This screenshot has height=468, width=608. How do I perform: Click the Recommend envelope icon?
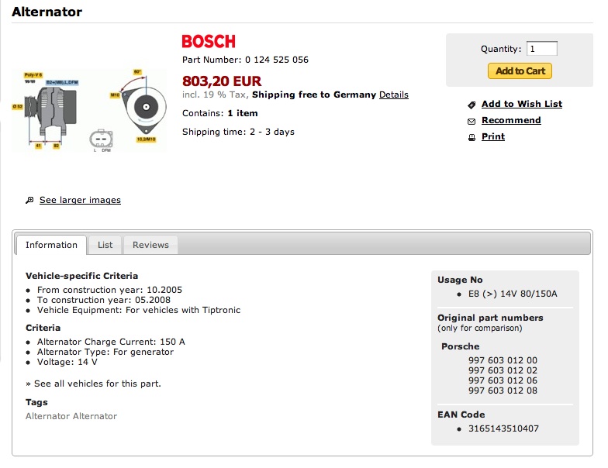coord(472,122)
